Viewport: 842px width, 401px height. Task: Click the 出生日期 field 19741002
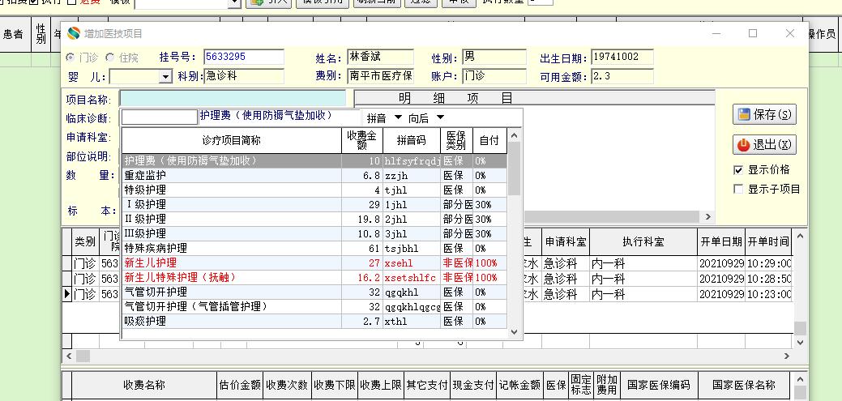(622, 57)
